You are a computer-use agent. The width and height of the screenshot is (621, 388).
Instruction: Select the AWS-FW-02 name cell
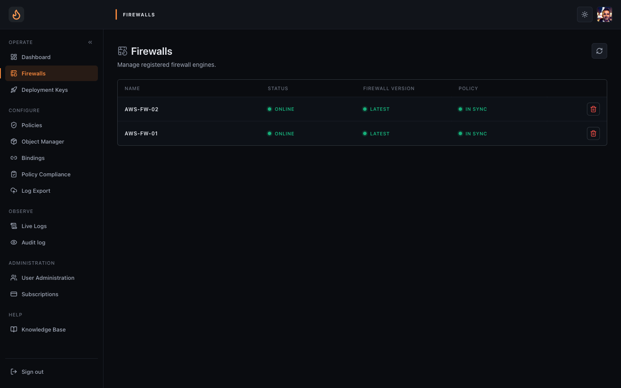[x=141, y=110]
